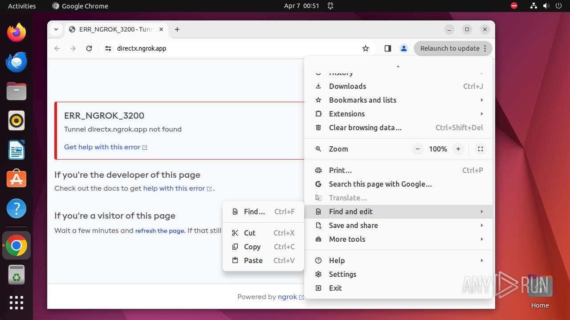Image resolution: width=570 pixels, height=320 pixels.
Task: Open the Chrome side panel
Action: pyautogui.click(x=387, y=48)
